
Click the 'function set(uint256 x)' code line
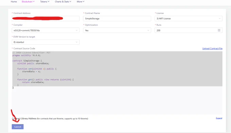37,69
